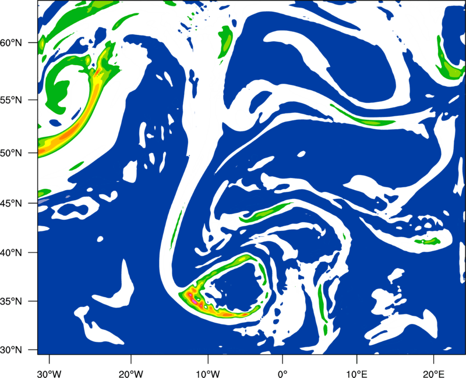Click the 35°N latitude label
The width and height of the screenshot is (466, 378).
click(x=11, y=301)
